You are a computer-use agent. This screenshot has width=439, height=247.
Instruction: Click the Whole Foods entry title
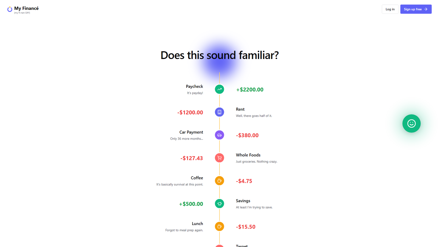tap(248, 155)
